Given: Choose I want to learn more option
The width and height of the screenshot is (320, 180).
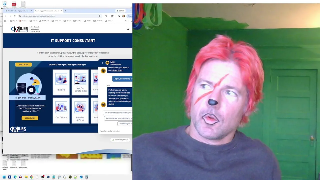Looking at the screenshot, I should 118,118.
